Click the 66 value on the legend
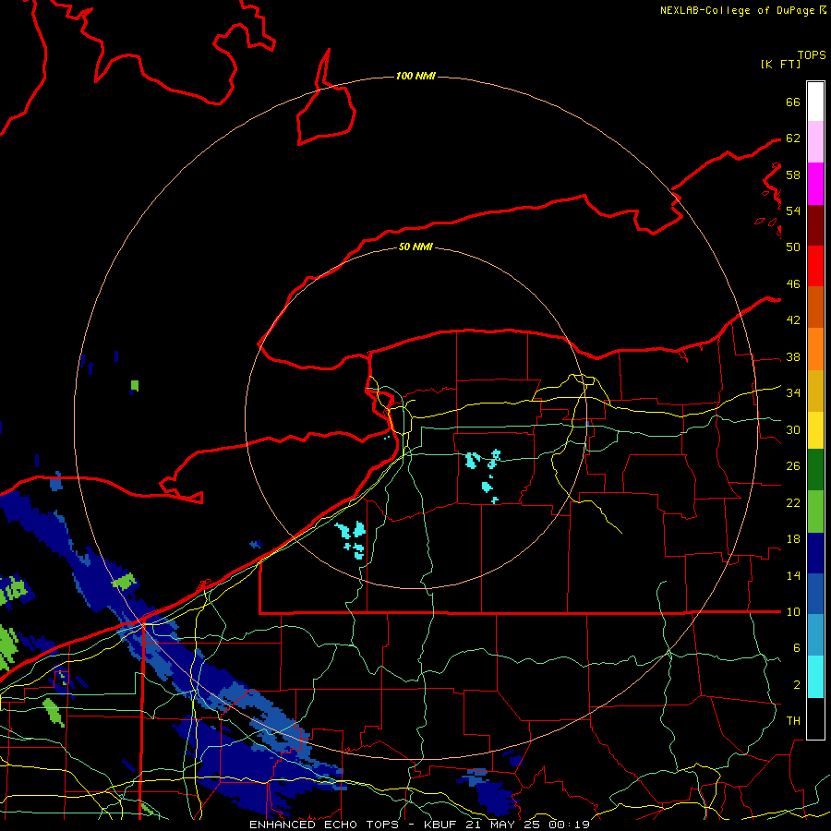Screen dimensions: 831x831 [793, 102]
